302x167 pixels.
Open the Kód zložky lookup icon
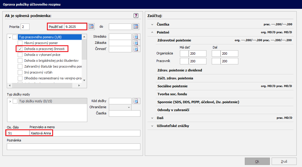[x=136, y=101]
